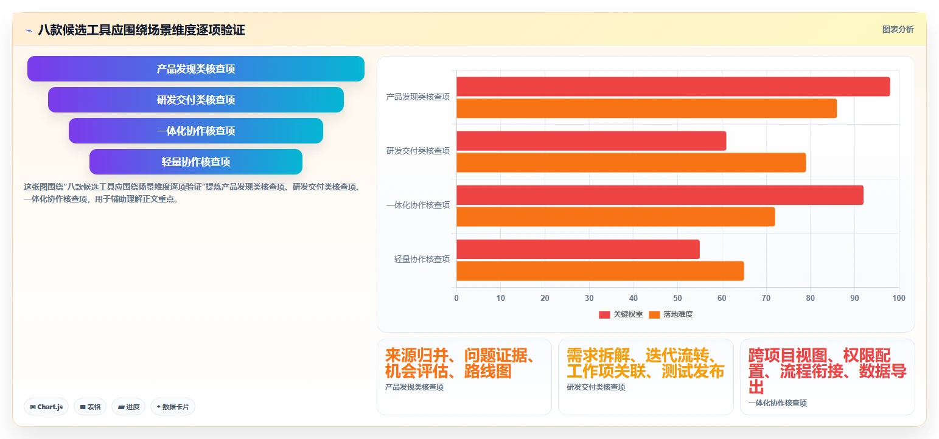Screen dimensions: 939x439
Task: Click the 研发交付类核查项 card caption
Action: tap(596, 387)
